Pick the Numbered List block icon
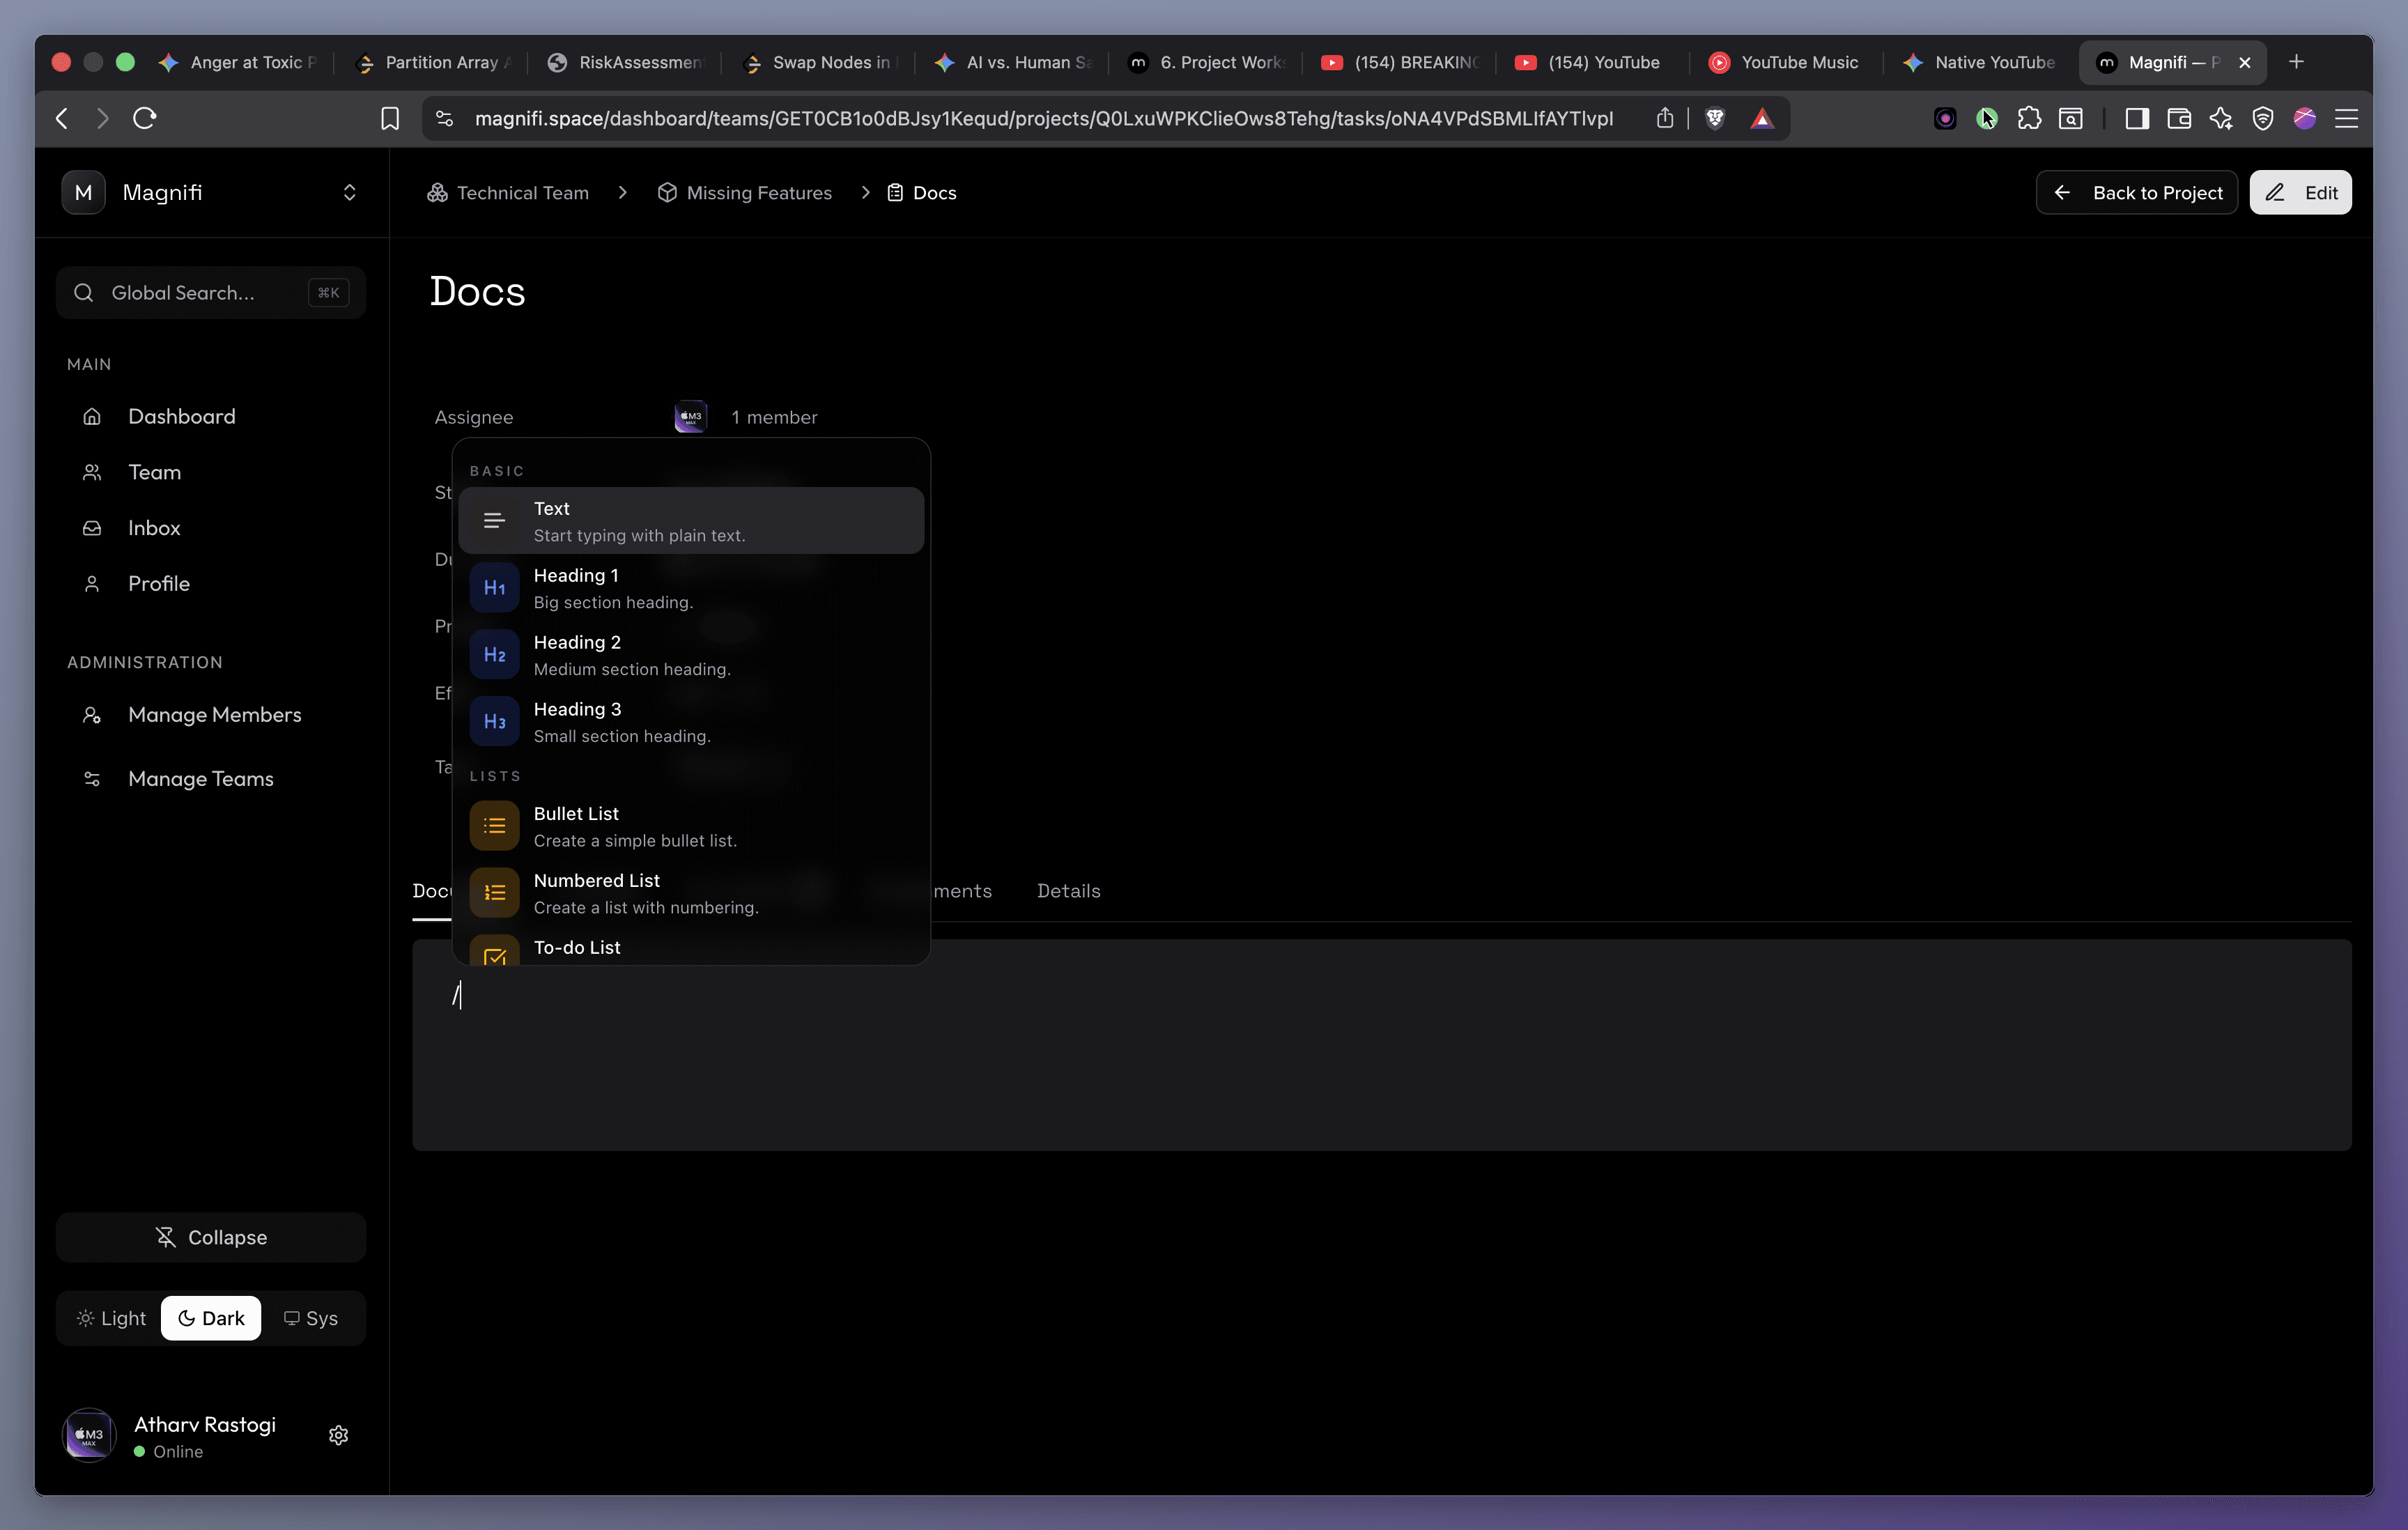The height and width of the screenshot is (1530, 2408). [494, 893]
